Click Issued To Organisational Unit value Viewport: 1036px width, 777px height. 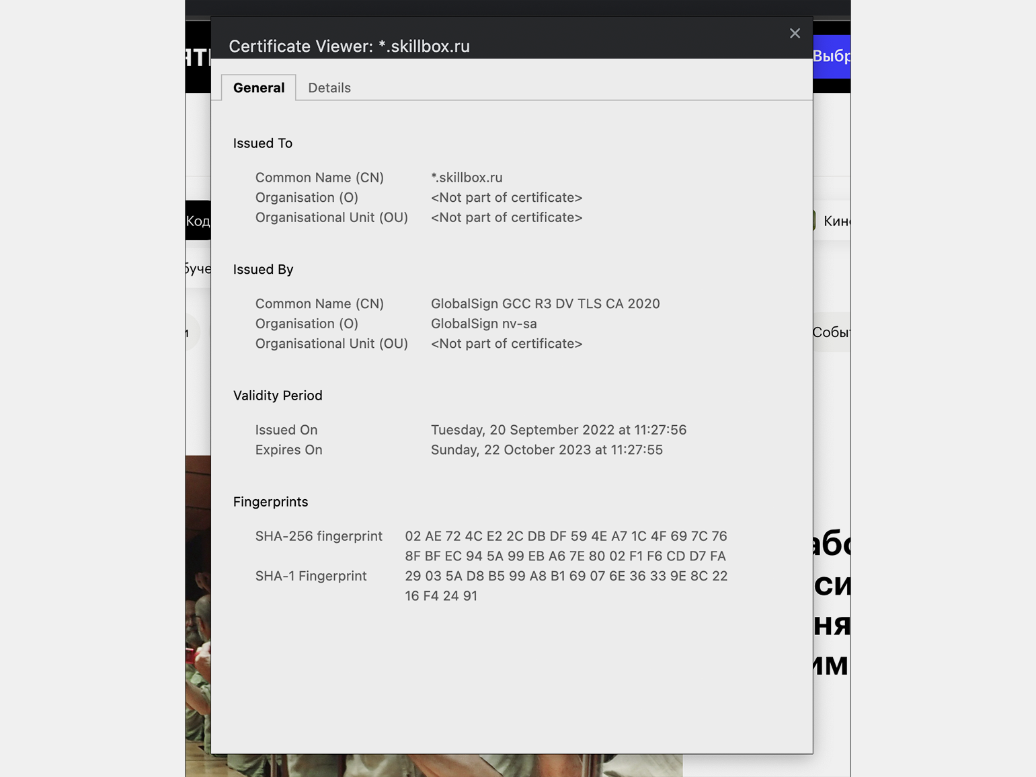(506, 217)
